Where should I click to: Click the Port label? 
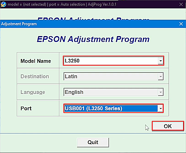point(26,108)
